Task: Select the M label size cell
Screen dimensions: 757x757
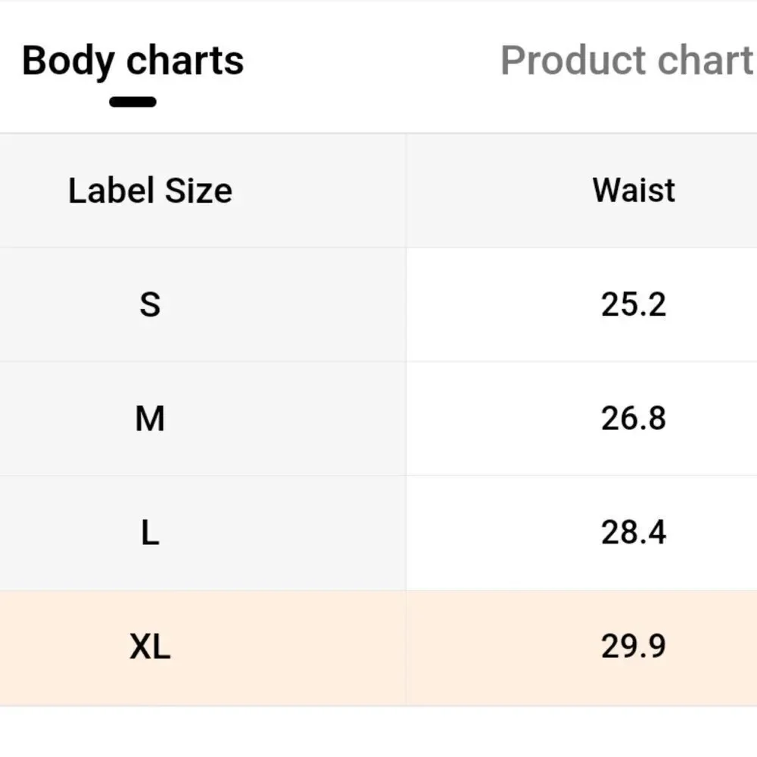Action: 150,419
